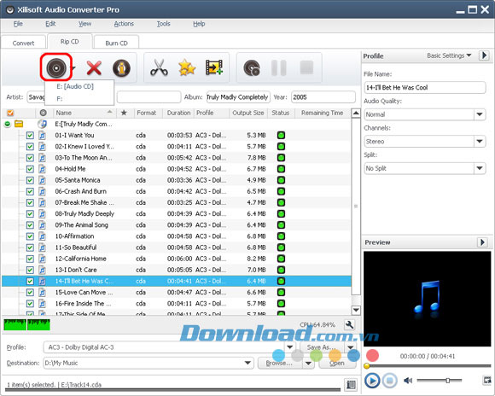This screenshot has width=495, height=396.
Task: Select drive F: from the list
Action: click(x=60, y=98)
